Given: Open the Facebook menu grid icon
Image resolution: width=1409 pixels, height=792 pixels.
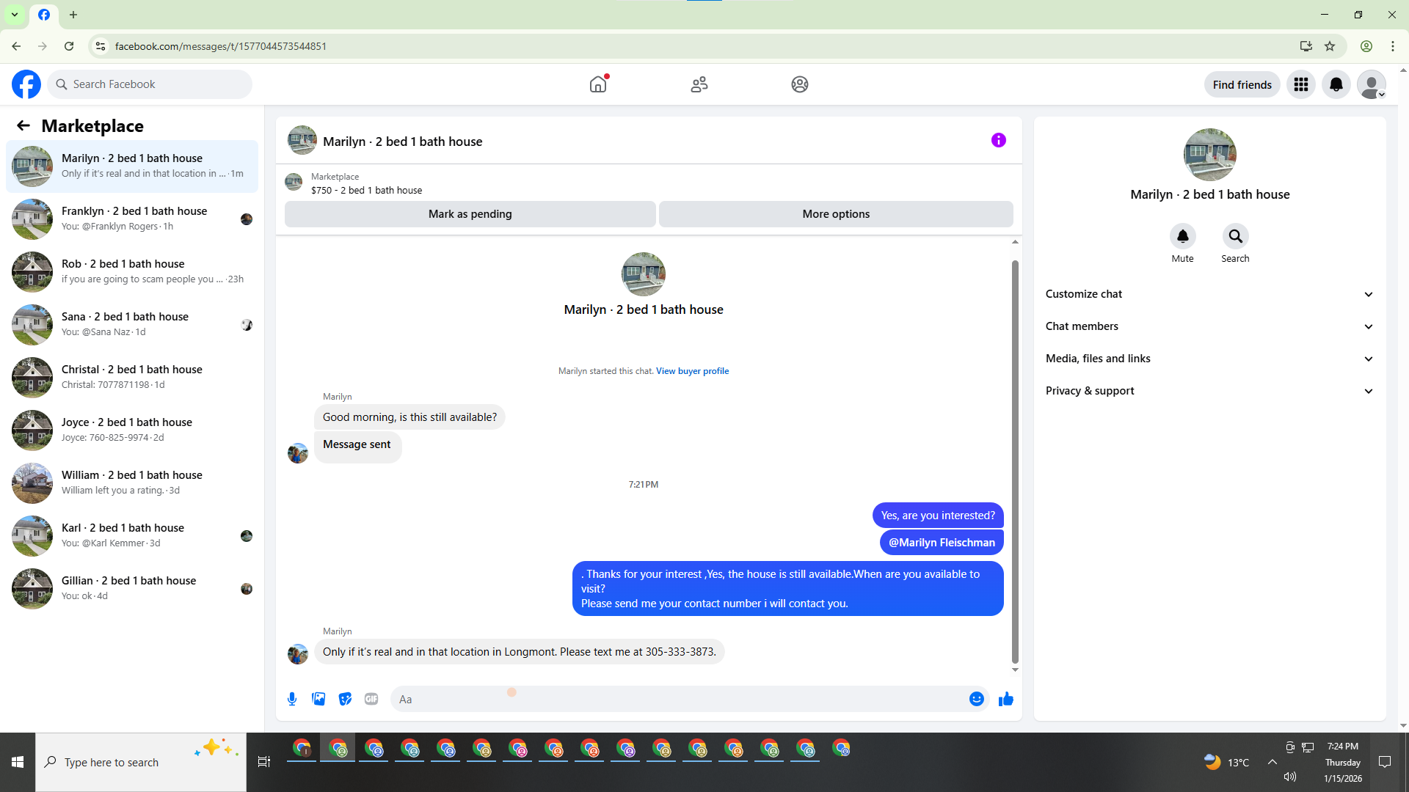Looking at the screenshot, I should click(x=1301, y=84).
